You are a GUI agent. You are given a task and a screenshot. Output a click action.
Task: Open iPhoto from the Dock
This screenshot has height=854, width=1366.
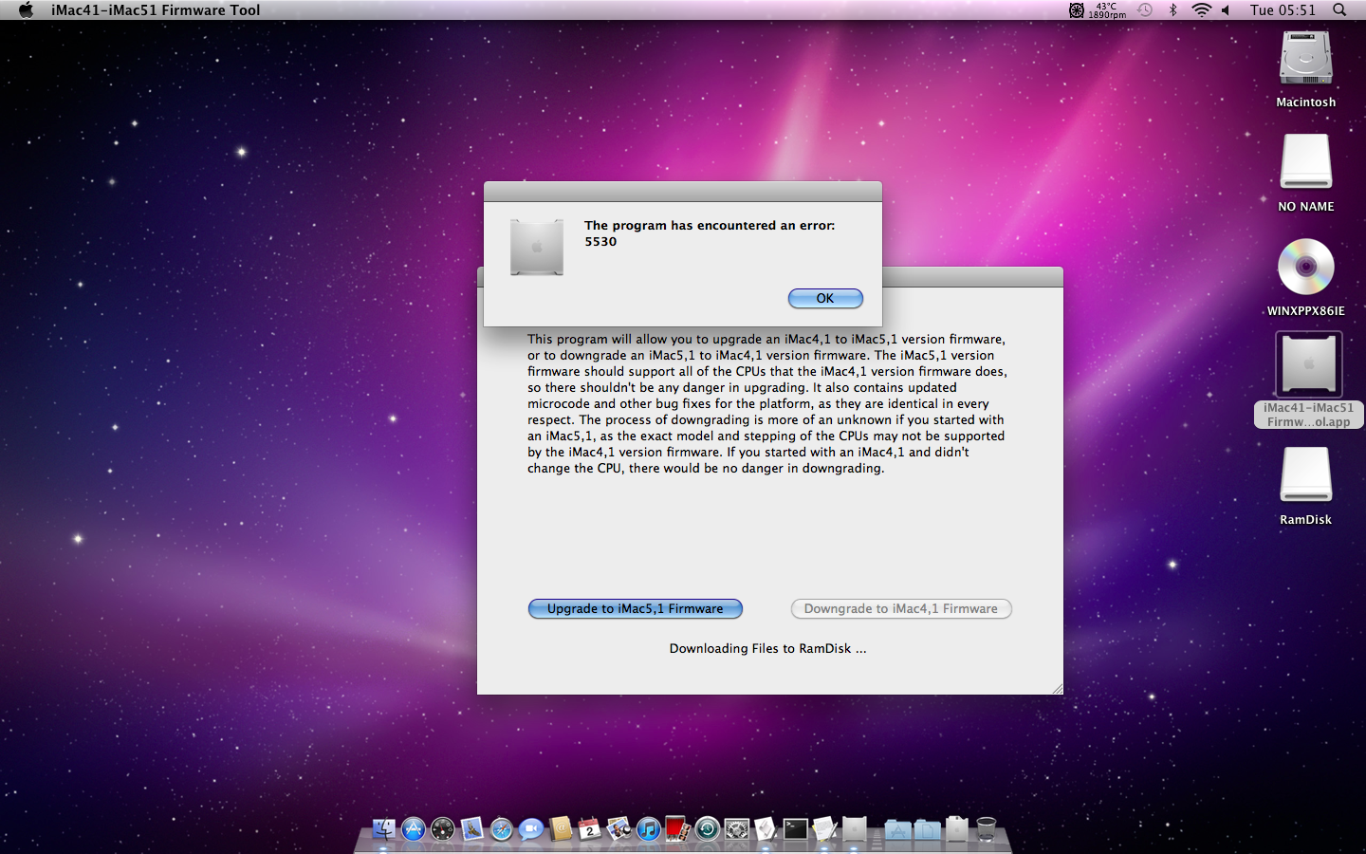click(619, 828)
